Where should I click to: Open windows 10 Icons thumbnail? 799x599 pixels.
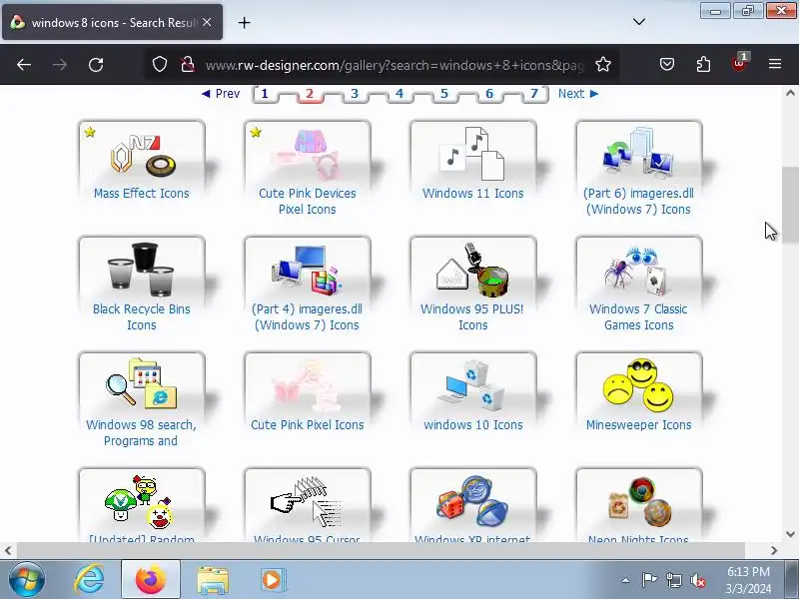(473, 385)
